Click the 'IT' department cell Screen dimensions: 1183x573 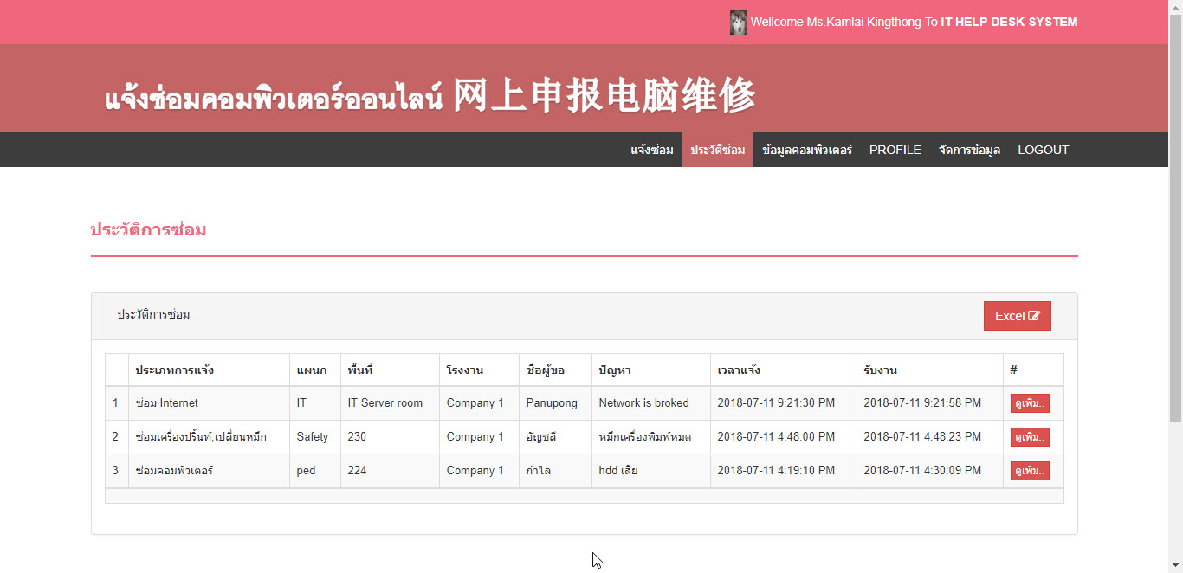click(x=315, y=403)
